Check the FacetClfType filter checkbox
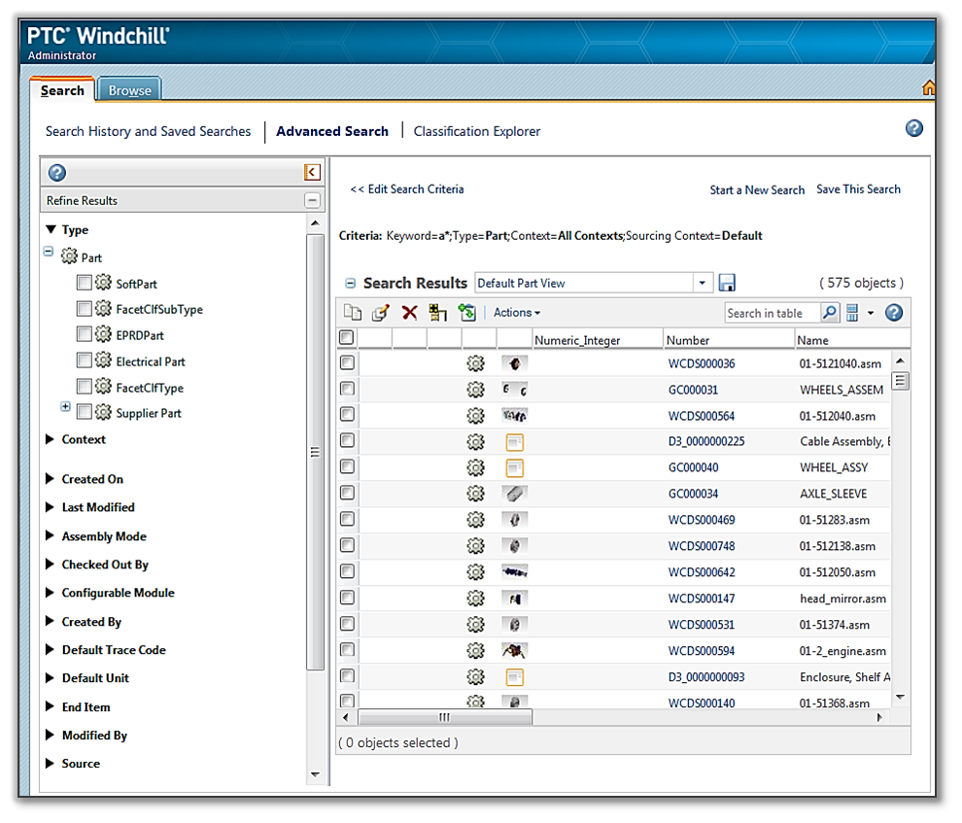 [x=84, y=387]
